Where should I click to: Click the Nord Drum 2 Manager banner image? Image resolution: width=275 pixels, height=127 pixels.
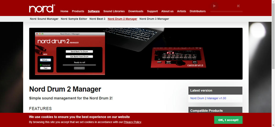(136, 54)
